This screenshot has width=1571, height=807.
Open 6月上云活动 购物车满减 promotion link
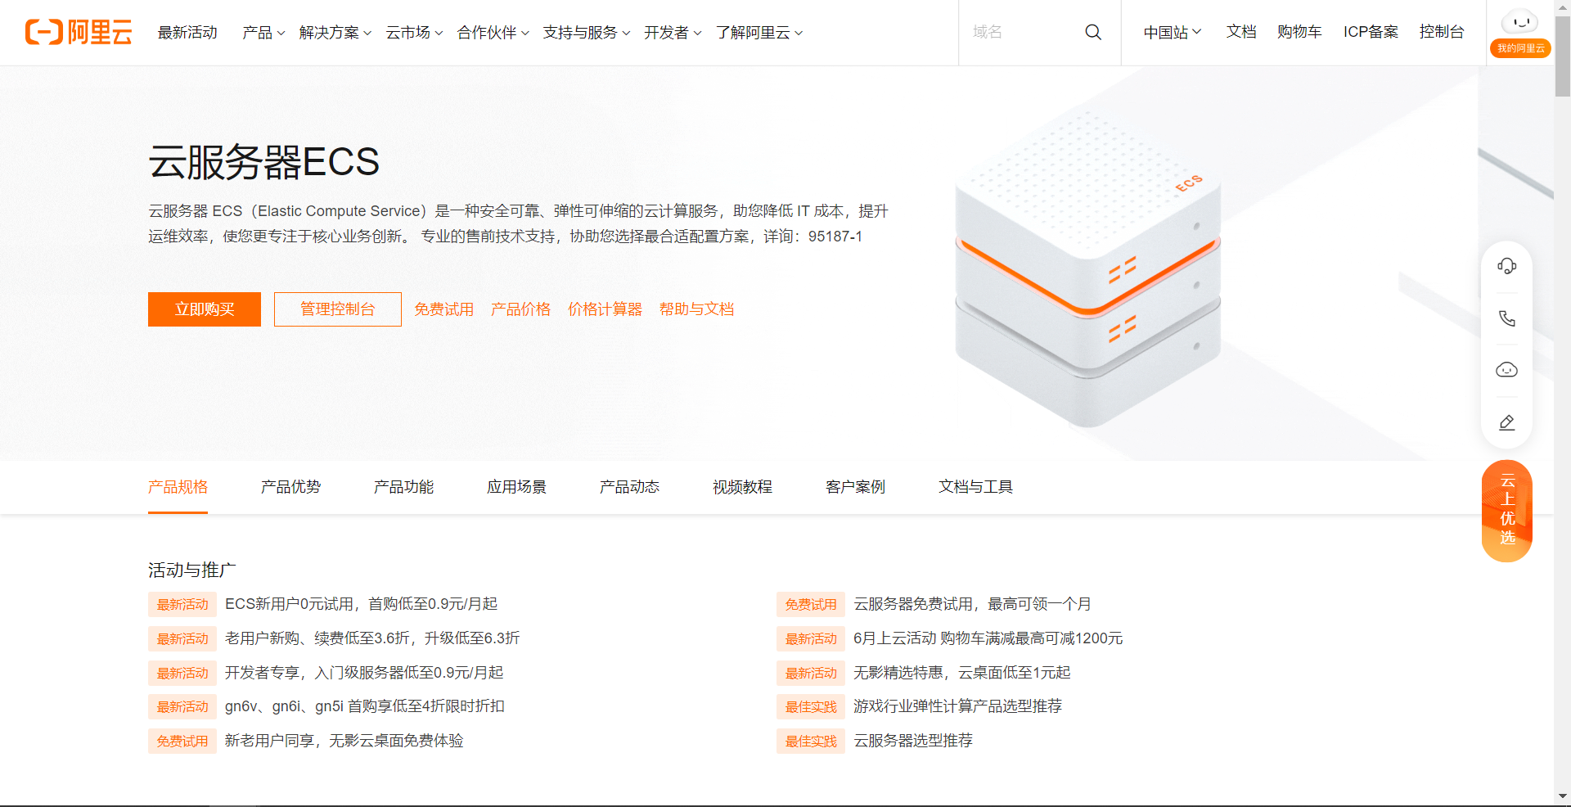coord(988,638)
